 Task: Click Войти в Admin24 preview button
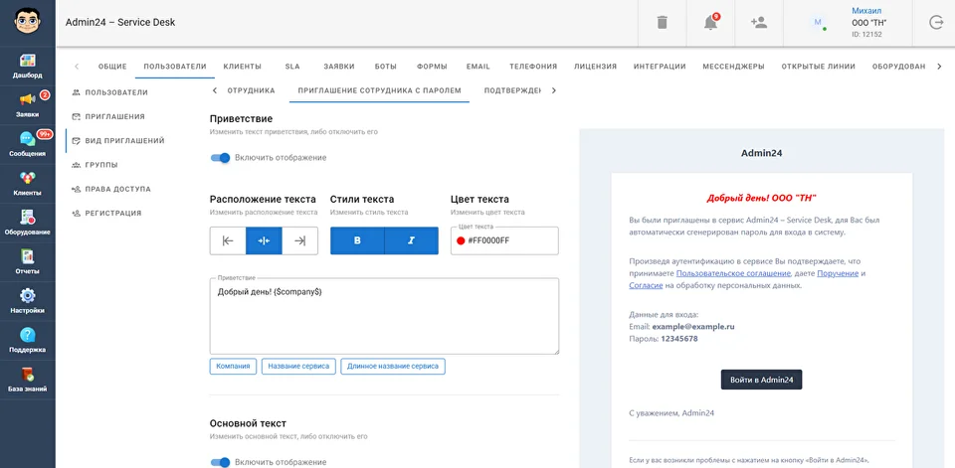pos(761,380)
